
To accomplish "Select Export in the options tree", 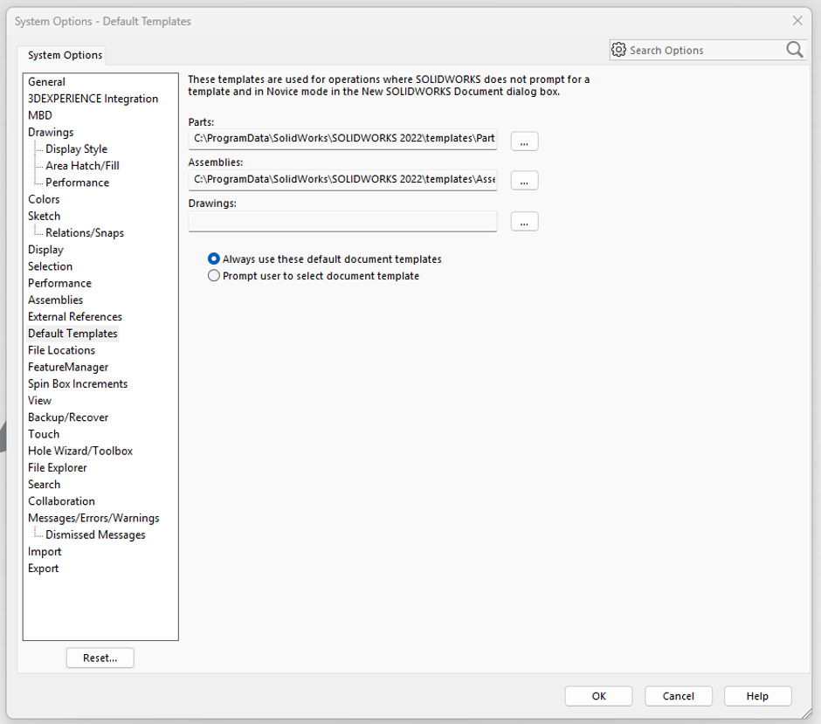I will (43, 568).
